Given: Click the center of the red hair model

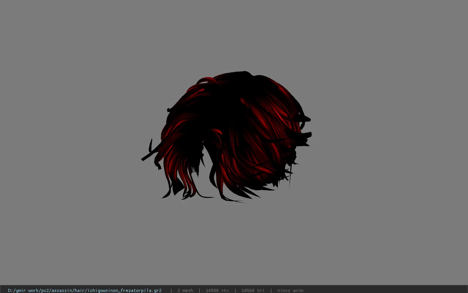Looking at the screenshot, I should click(x=227, y=136).
